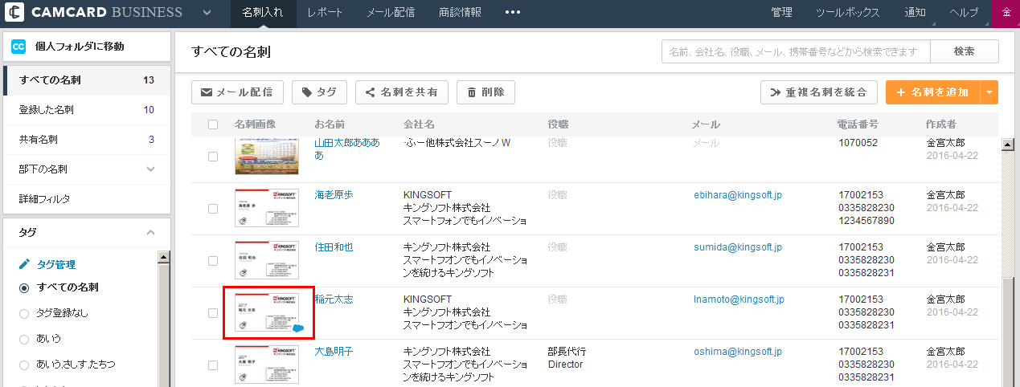The height and width of the screenshot is (387, 1020).
Task: Expand the 通知 menu
Action: point(915,13)
